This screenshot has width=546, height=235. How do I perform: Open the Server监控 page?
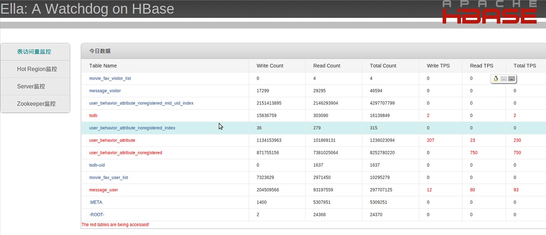coord(31,86)
